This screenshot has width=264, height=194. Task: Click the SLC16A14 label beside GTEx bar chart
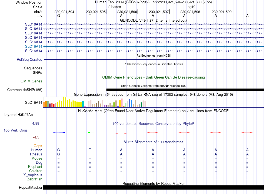coord(34,102)
